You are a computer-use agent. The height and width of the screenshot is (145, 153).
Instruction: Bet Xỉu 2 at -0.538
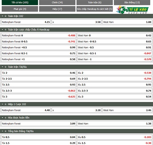[114, 73]
